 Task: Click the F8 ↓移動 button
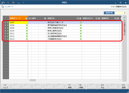click(81, 86)
